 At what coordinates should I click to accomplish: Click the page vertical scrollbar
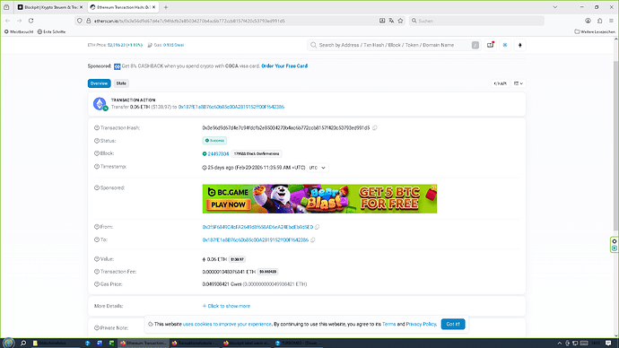point(615,146)
